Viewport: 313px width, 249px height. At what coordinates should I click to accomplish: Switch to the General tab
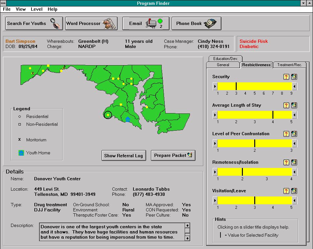tap(223, 65)
